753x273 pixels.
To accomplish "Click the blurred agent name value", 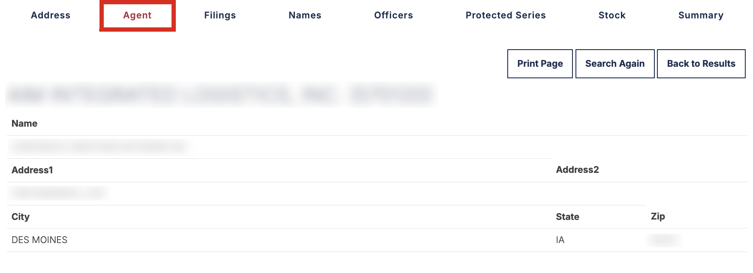I will 99,147.
